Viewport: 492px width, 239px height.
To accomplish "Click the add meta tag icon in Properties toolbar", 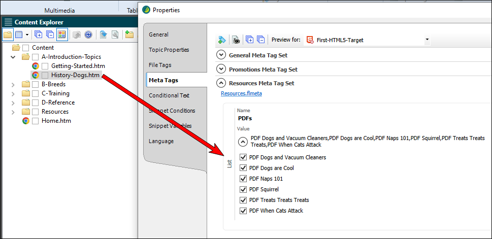I will coord(222,40).
